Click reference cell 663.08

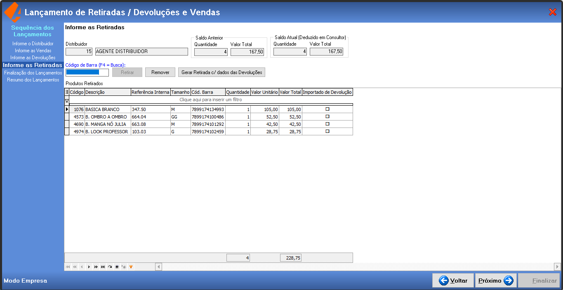[x=151, y=124]
